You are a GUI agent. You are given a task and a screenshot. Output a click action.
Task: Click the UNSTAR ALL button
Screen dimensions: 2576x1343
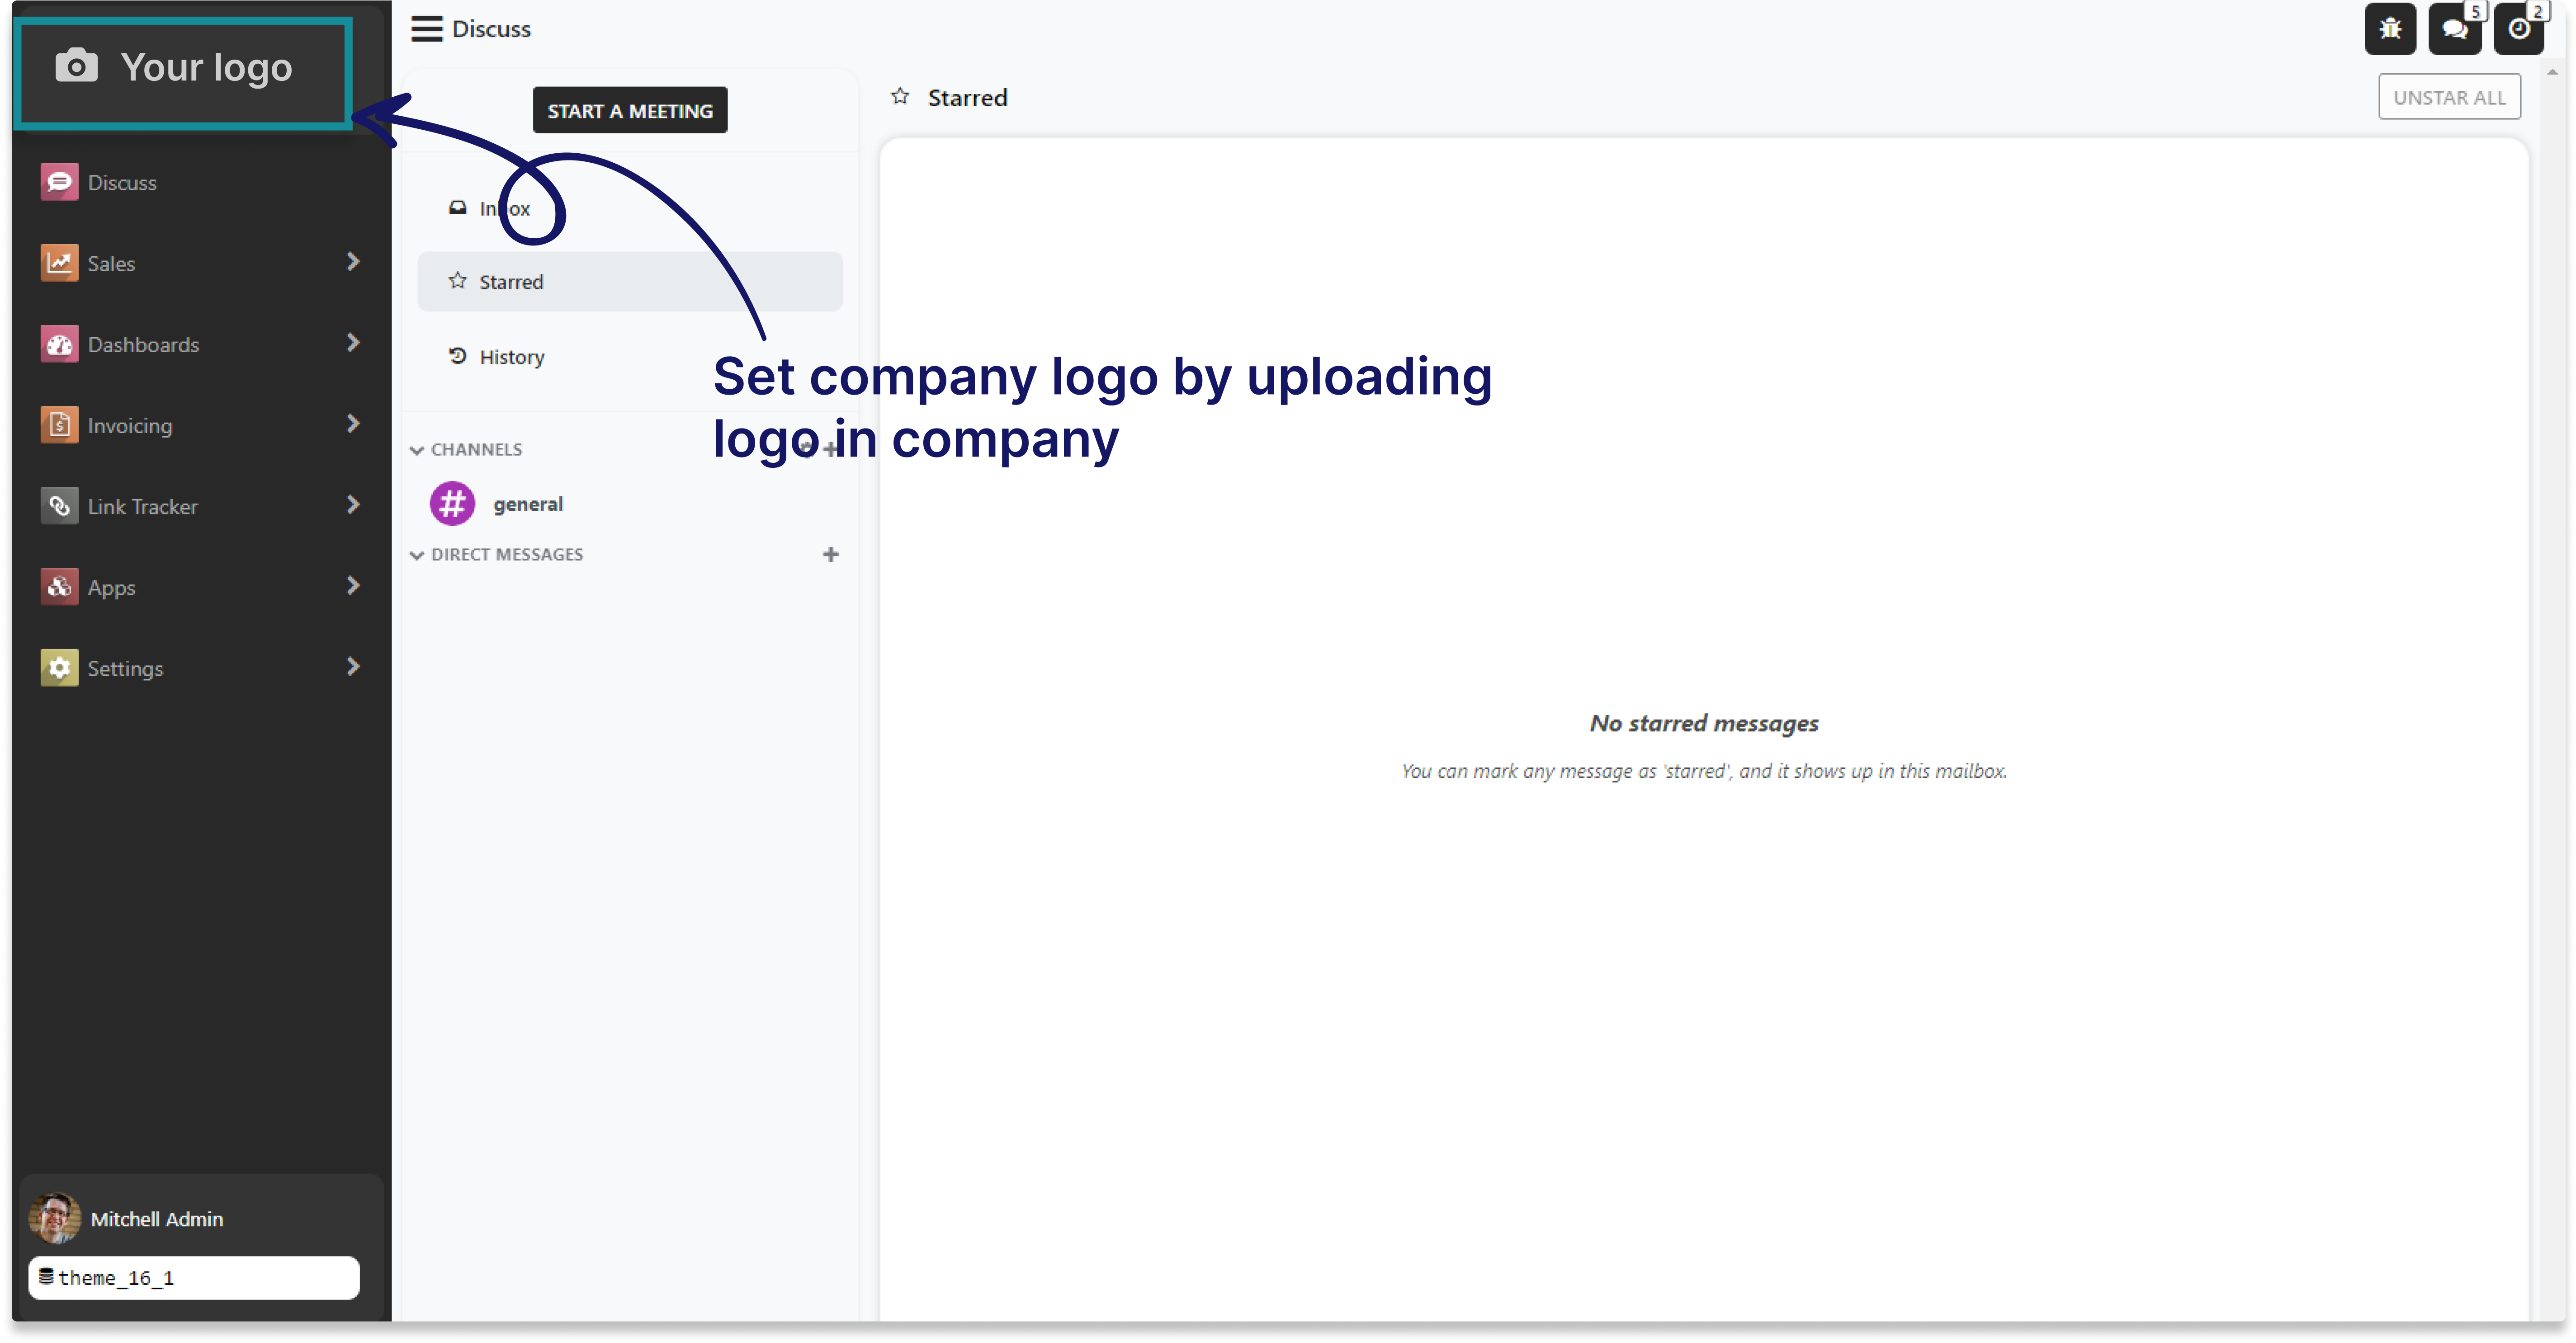(2449, 97)
